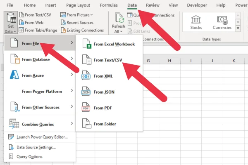The image size is (248, 165).
Task: Switch to the Formulas tab
Action: tap(109, 5)
